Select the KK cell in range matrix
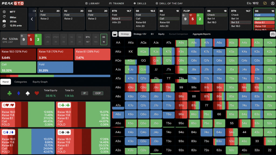This screenshot has height=155, width=276. pyautogui.click(x=130, y=52)
